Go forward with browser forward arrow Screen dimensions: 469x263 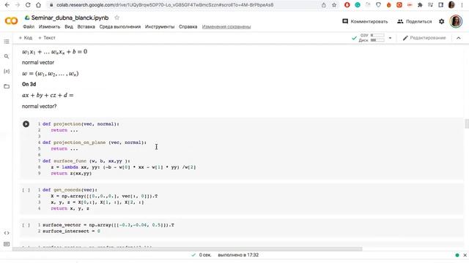[18, 5]
